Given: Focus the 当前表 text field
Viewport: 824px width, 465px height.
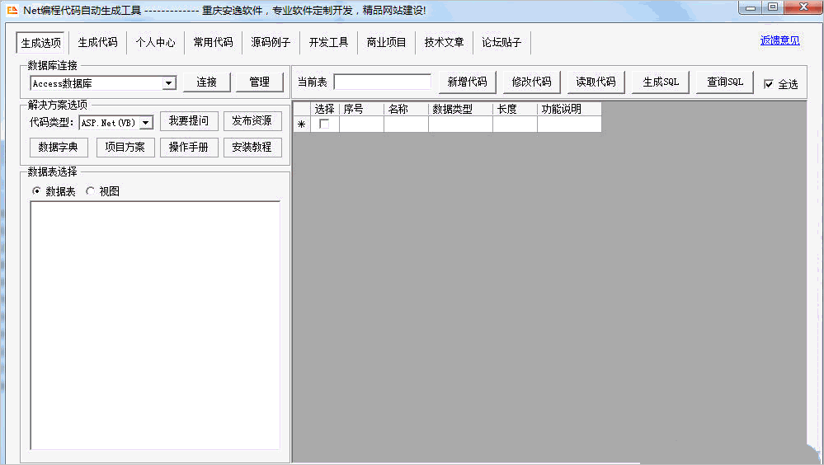Looking at the screenshot, I should pos(382,82).
